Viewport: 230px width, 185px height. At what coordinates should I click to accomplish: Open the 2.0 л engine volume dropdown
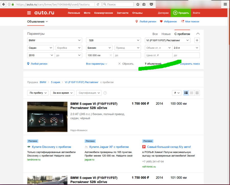pyautogui.click(x=186, y=48)
